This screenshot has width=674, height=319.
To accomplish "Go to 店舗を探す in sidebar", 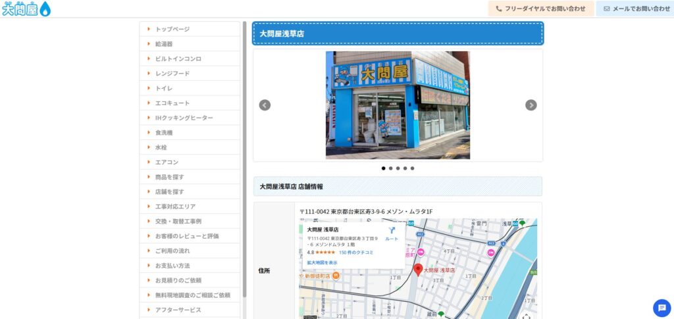I will [x=169, y=191].
